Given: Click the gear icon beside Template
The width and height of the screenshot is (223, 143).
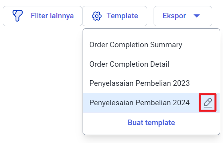Looking at the screenshot, I should pyautogui.click(x=97, y=16).
